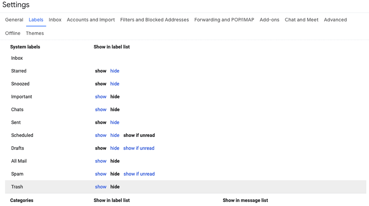
Task: Set Drafts to show if unread
Action: point(139,148)
